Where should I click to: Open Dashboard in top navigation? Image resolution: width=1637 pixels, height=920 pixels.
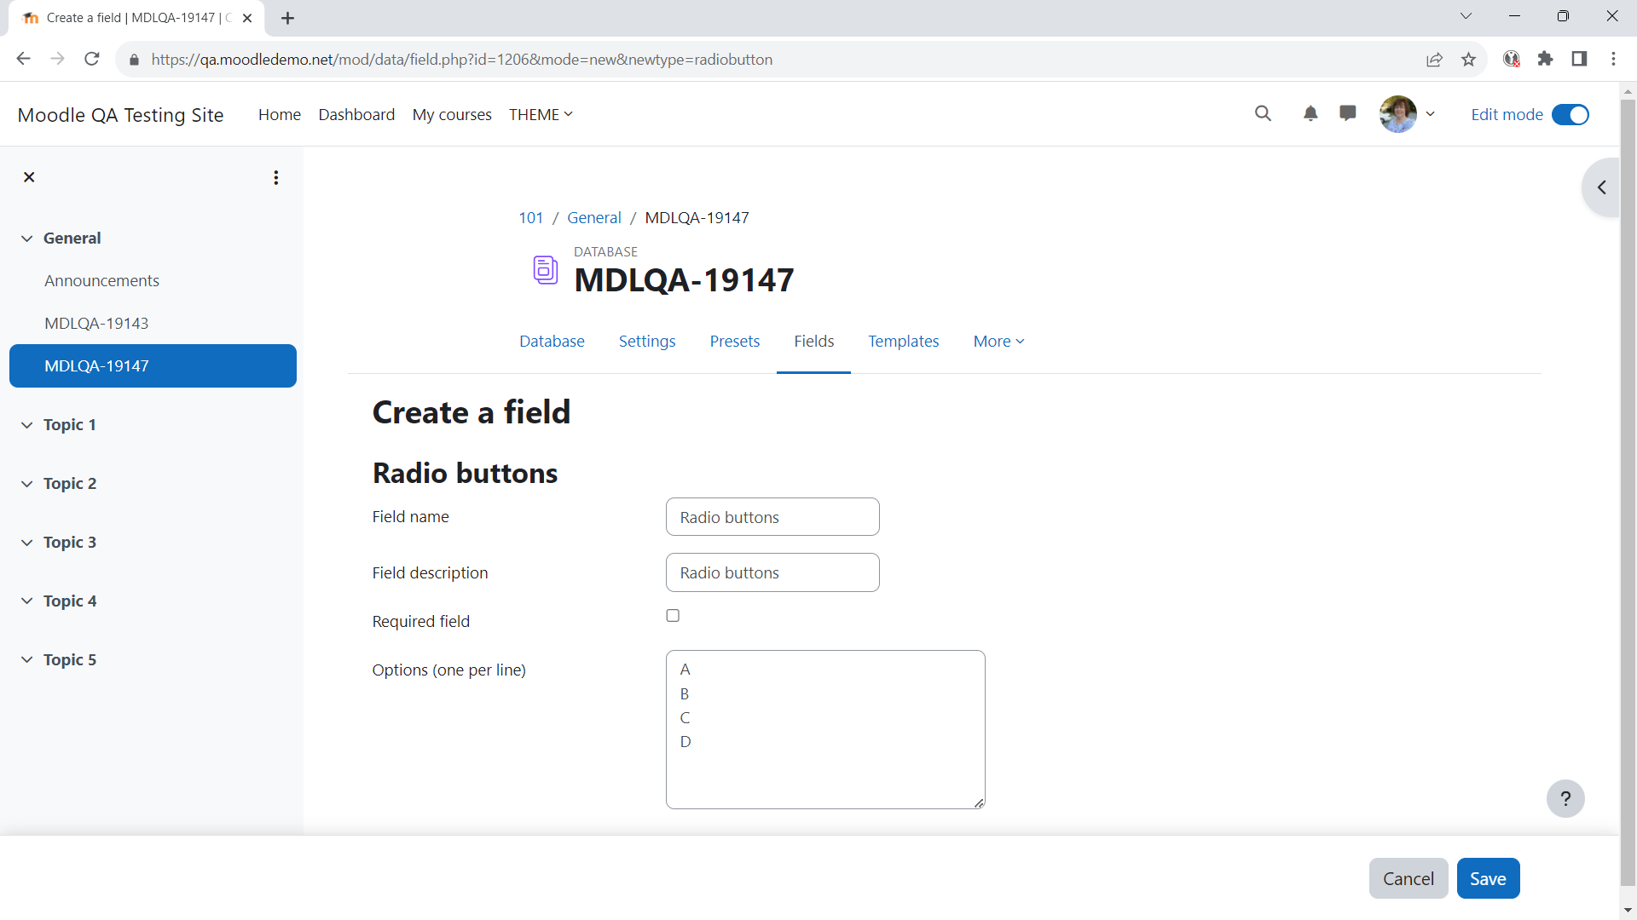[x=356, y=114]
